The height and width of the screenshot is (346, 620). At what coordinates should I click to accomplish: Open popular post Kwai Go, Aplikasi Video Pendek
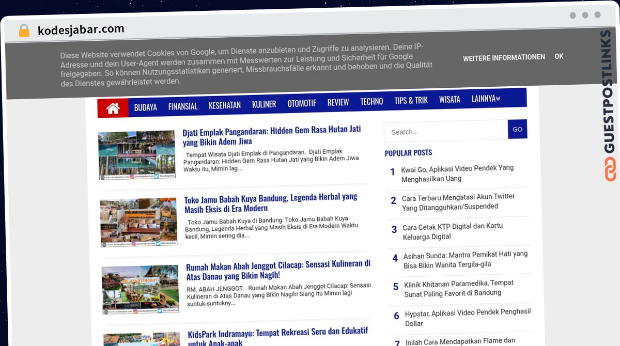(457, 173)
